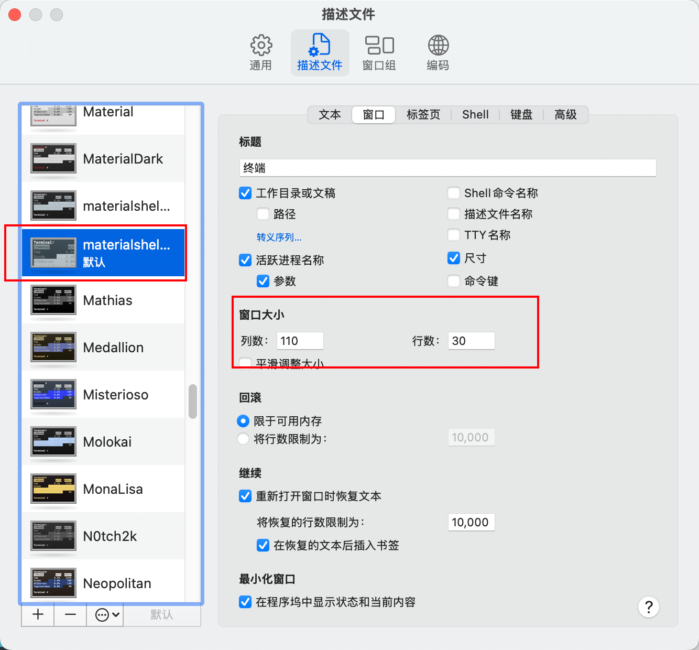
Task: Open the 窗口组 window groups pane
Action: coord(379,53)
